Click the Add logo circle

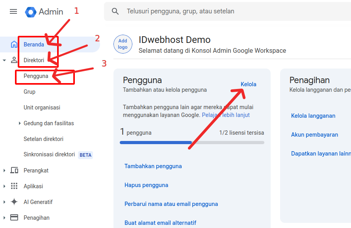click(x=123, y=44)
